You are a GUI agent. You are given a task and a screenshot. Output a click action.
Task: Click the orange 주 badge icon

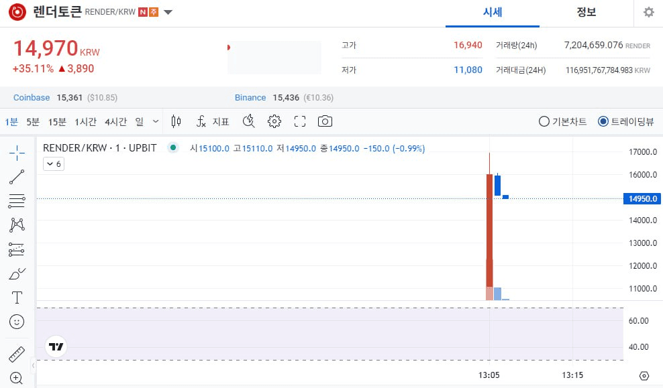pos(154,12)
